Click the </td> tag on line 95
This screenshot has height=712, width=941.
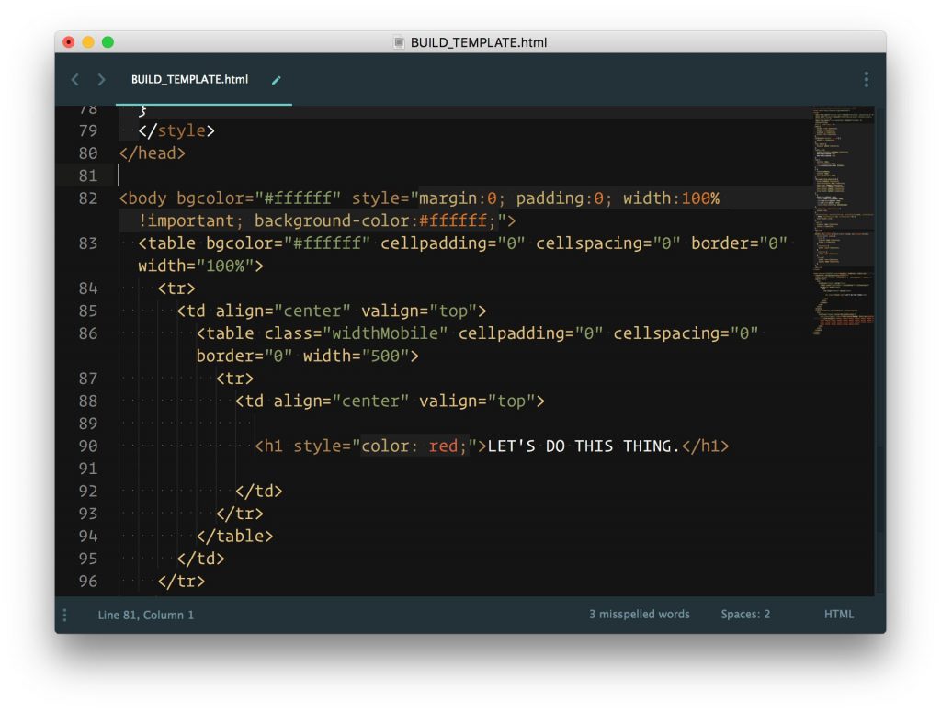coord(200,559)
